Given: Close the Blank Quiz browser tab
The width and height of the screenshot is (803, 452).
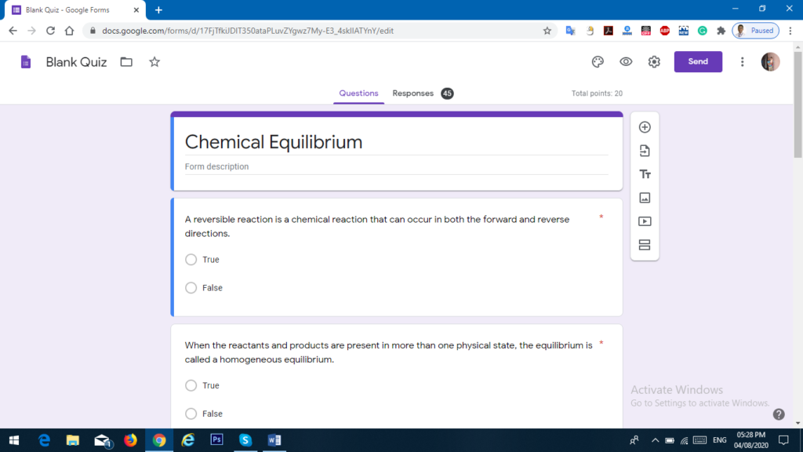Looking at the screenshot, I should (x=136, y=9).
